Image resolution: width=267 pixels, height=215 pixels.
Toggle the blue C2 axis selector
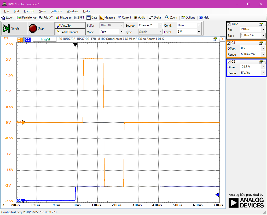pyautogui.click(x=27, y=39)
